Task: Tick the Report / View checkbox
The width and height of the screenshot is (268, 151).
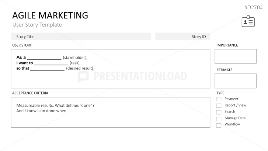Action: coord(219,106)
